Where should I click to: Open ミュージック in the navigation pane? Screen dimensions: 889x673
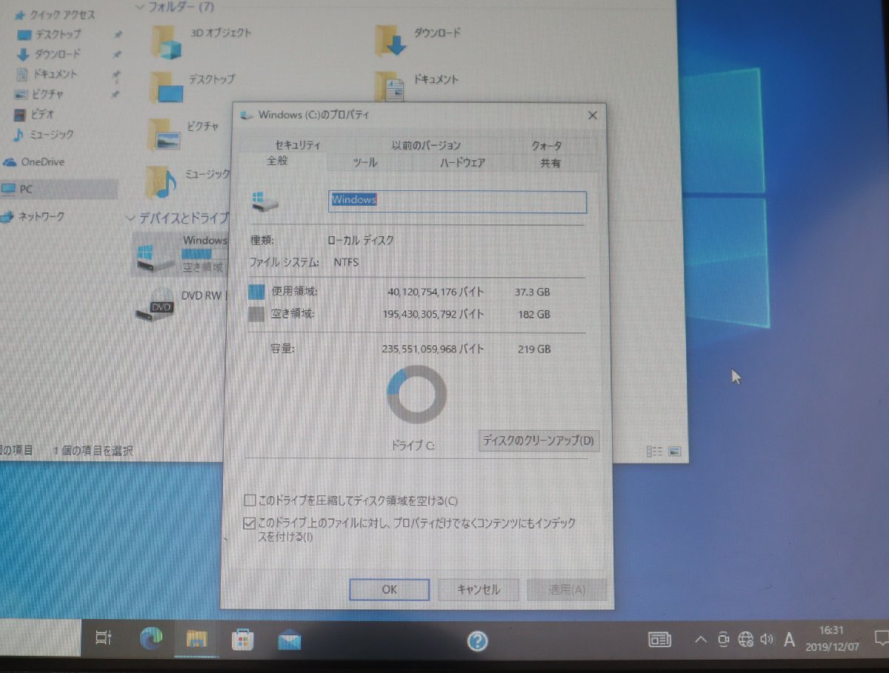44,135
